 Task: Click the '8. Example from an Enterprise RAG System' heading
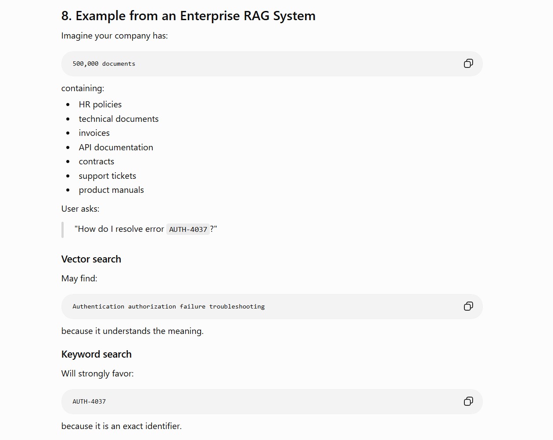tap(188, 16)
